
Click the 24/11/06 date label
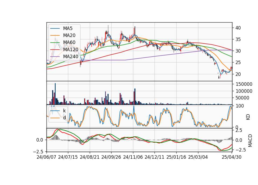click(133, 157)
